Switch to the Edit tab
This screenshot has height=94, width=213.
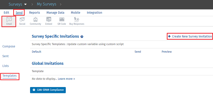[x=6, y=12]
